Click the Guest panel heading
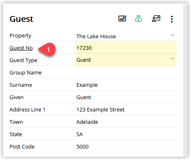191x160 pixels. pyautogui.click(x=21, y=19)
